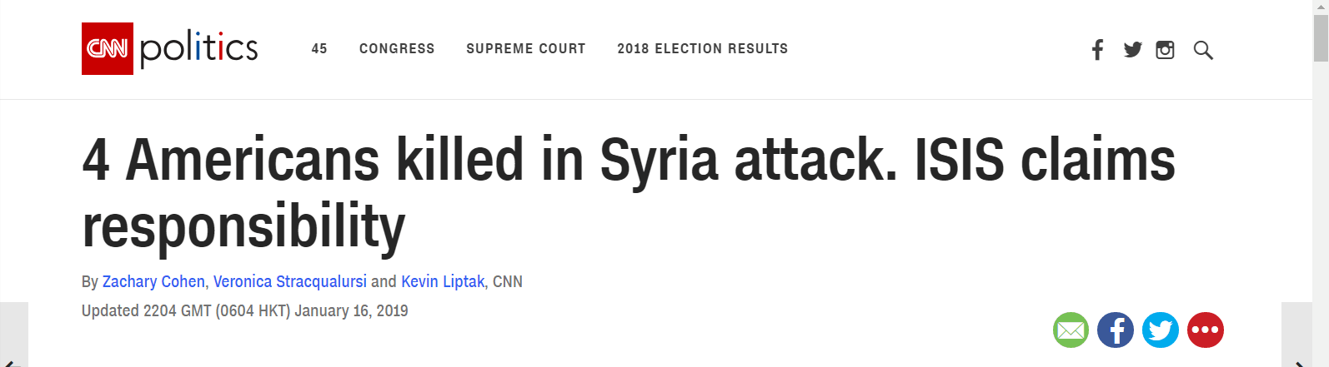Screen dimensions: 1329x367
Task: Visit Veronica Stracqualursi's author page
Action: [x=290, y=282]
